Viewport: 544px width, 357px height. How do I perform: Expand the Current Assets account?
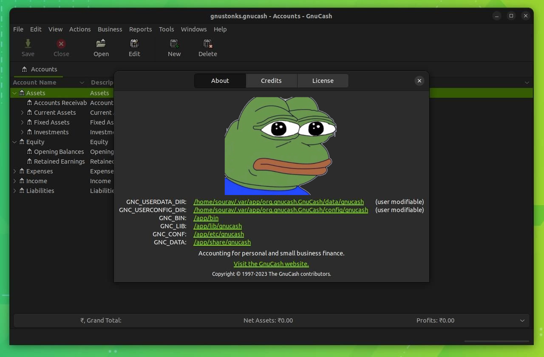pos(22,113)
